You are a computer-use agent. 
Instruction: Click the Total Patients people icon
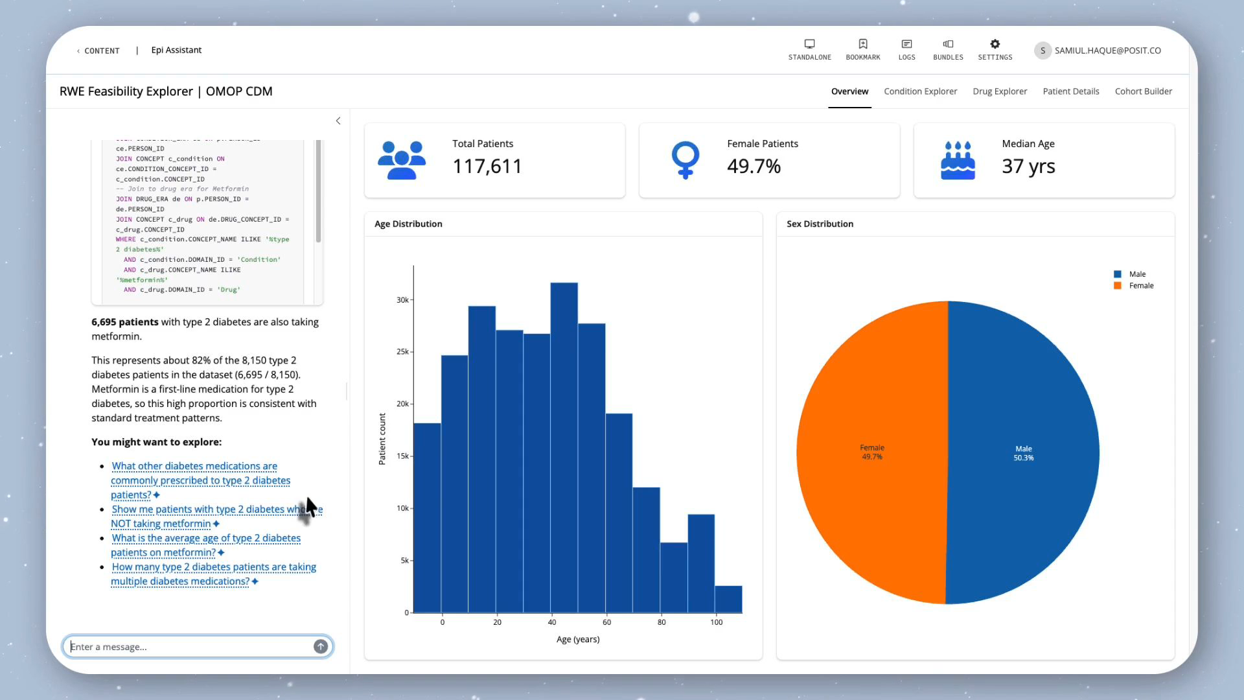pyautogui.click(x=402, y=160)
